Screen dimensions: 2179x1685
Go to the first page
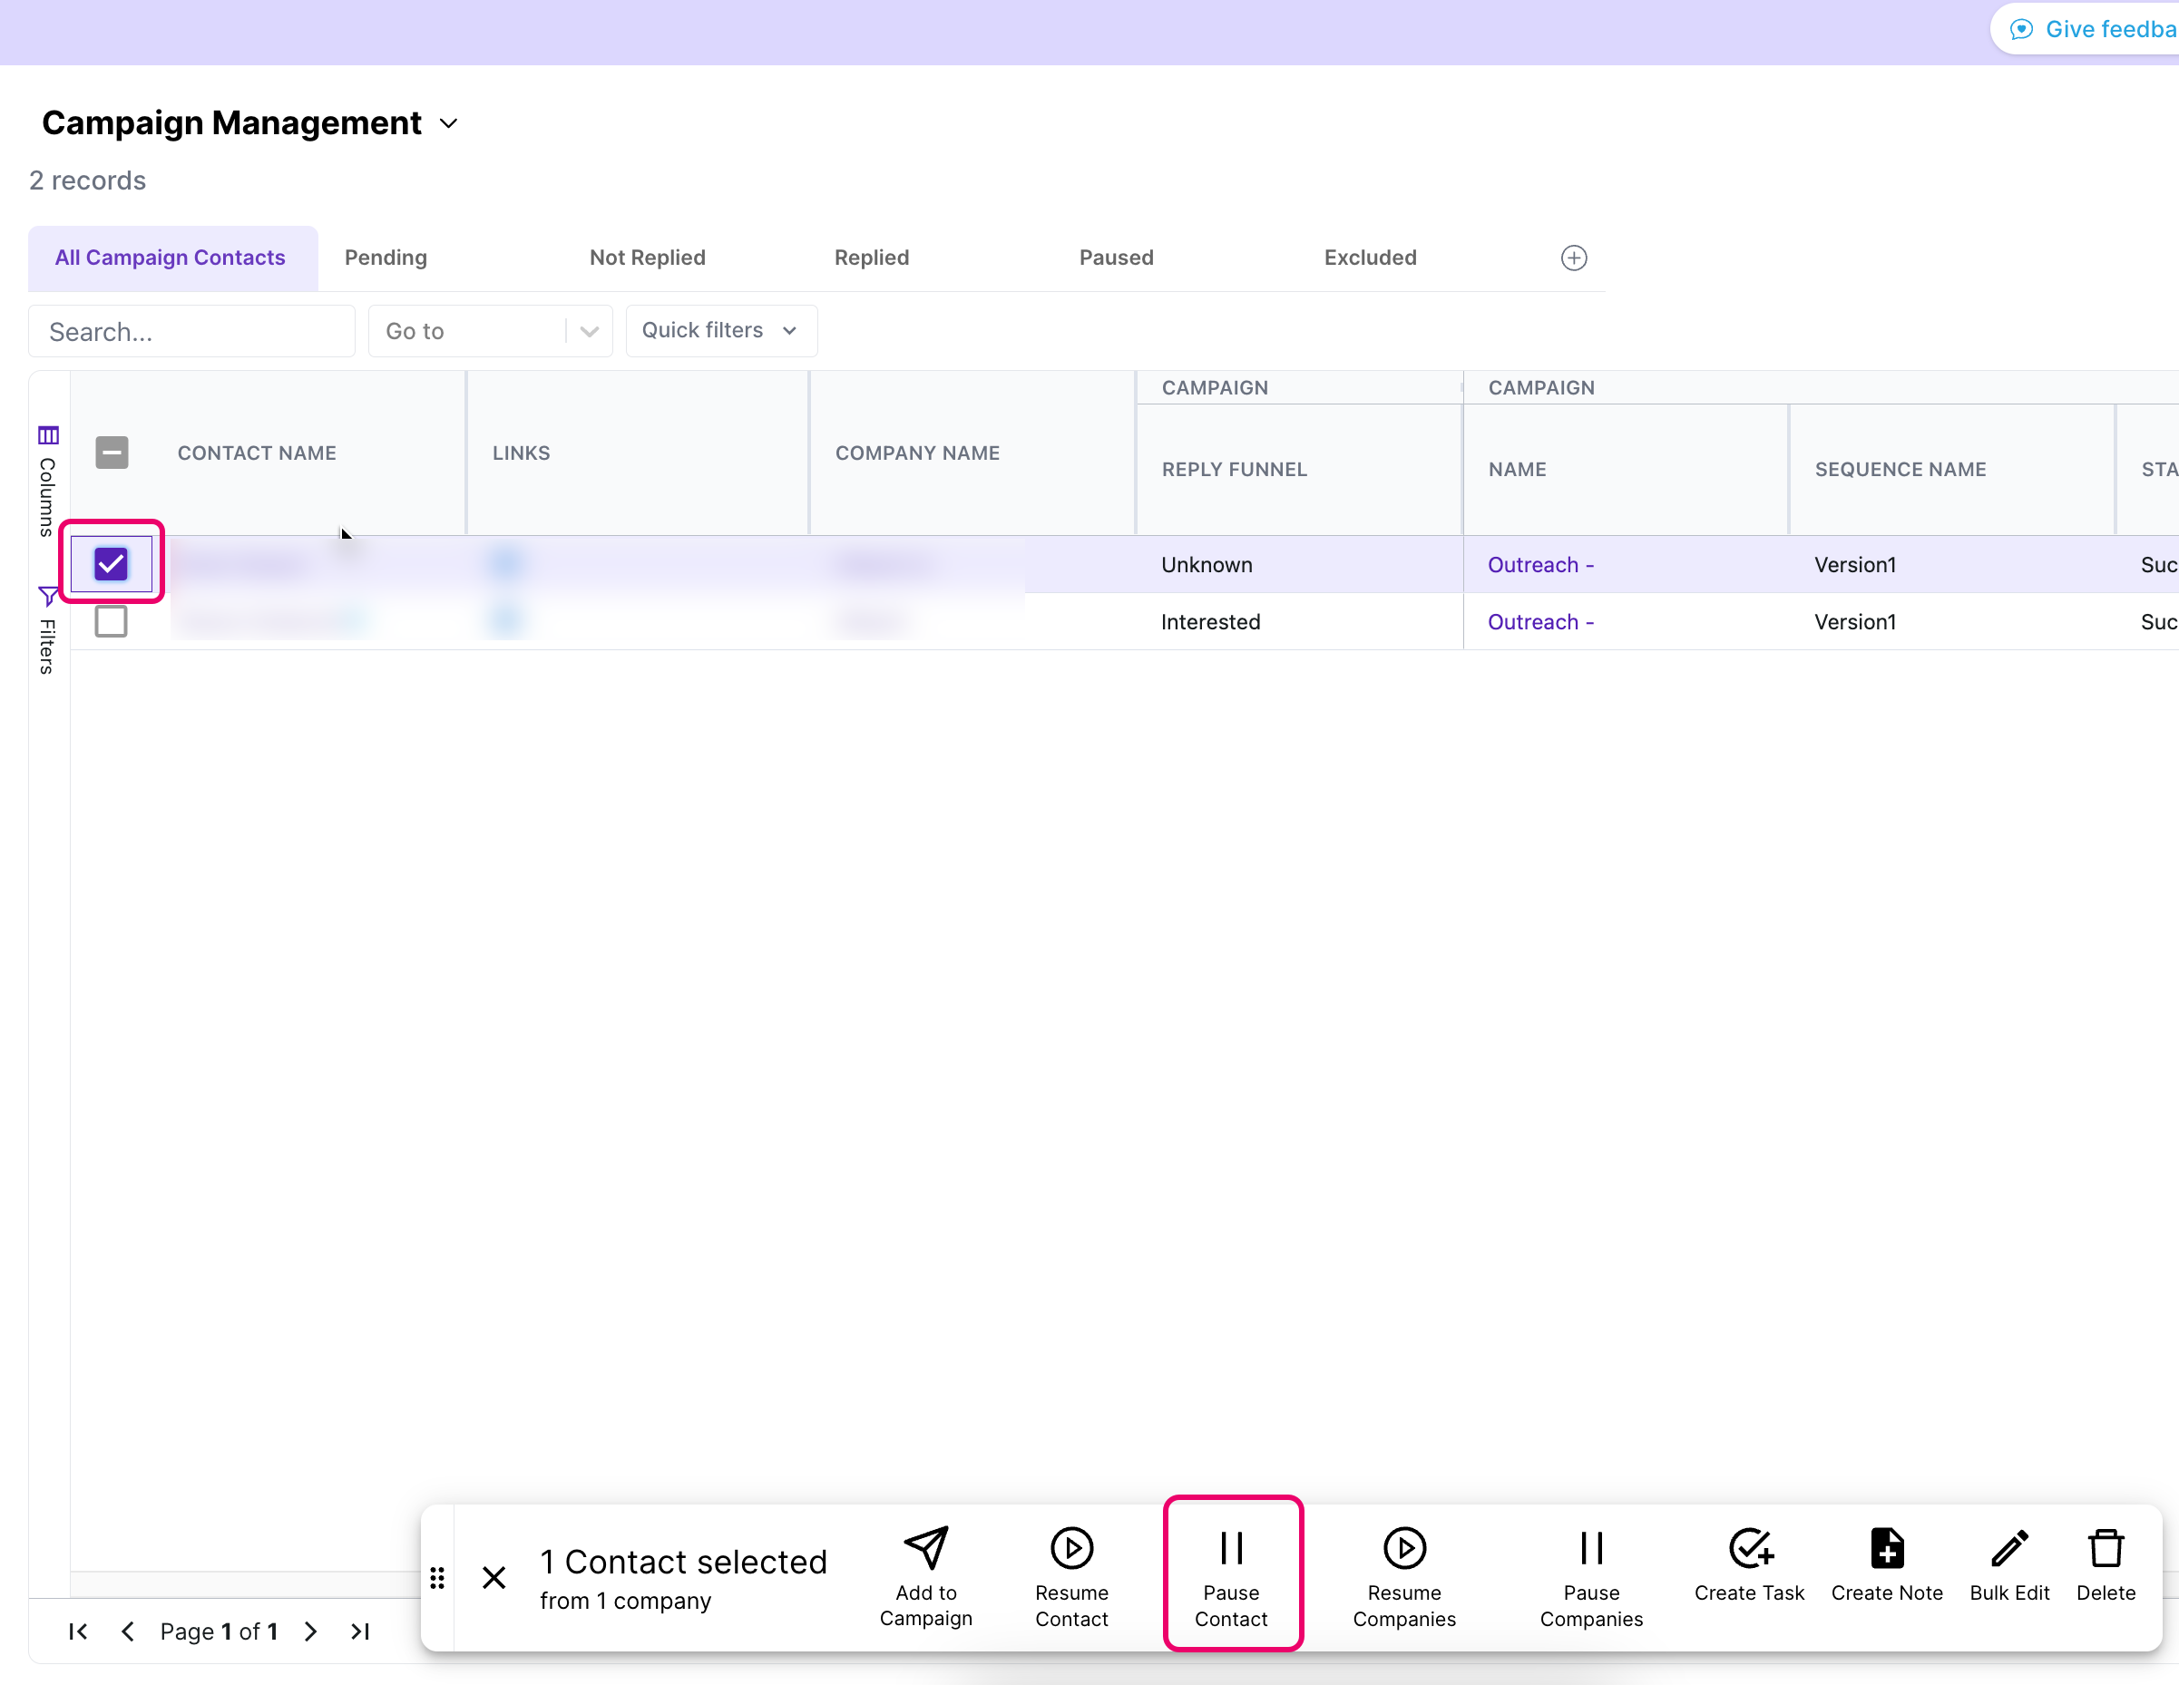tap(78, 1631)
